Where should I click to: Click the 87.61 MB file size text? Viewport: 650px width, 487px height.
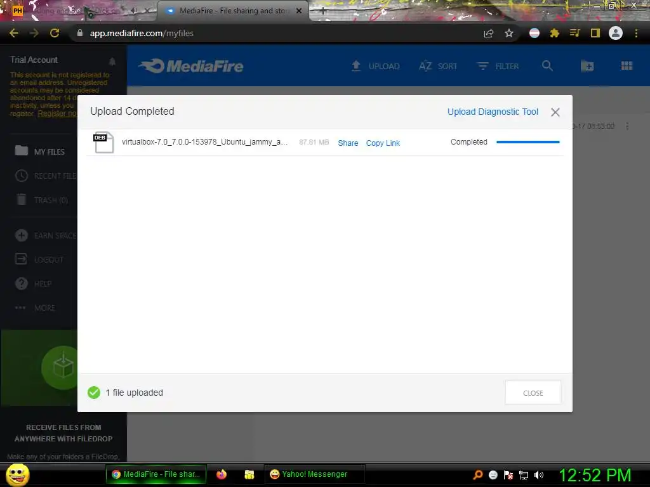(314, 142)
